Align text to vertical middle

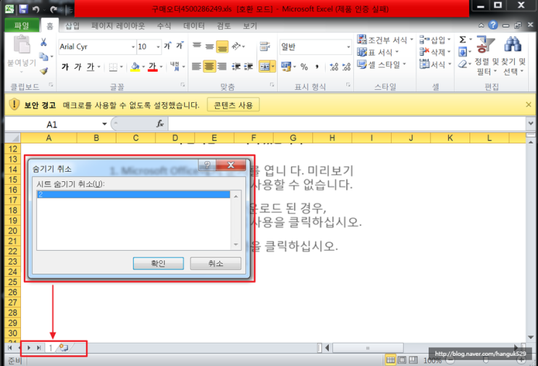coord(209,46)
